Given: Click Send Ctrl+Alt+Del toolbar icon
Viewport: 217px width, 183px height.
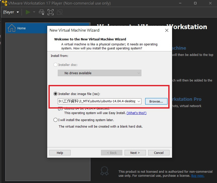Looking at the screenshot, I should pos(41,12).
